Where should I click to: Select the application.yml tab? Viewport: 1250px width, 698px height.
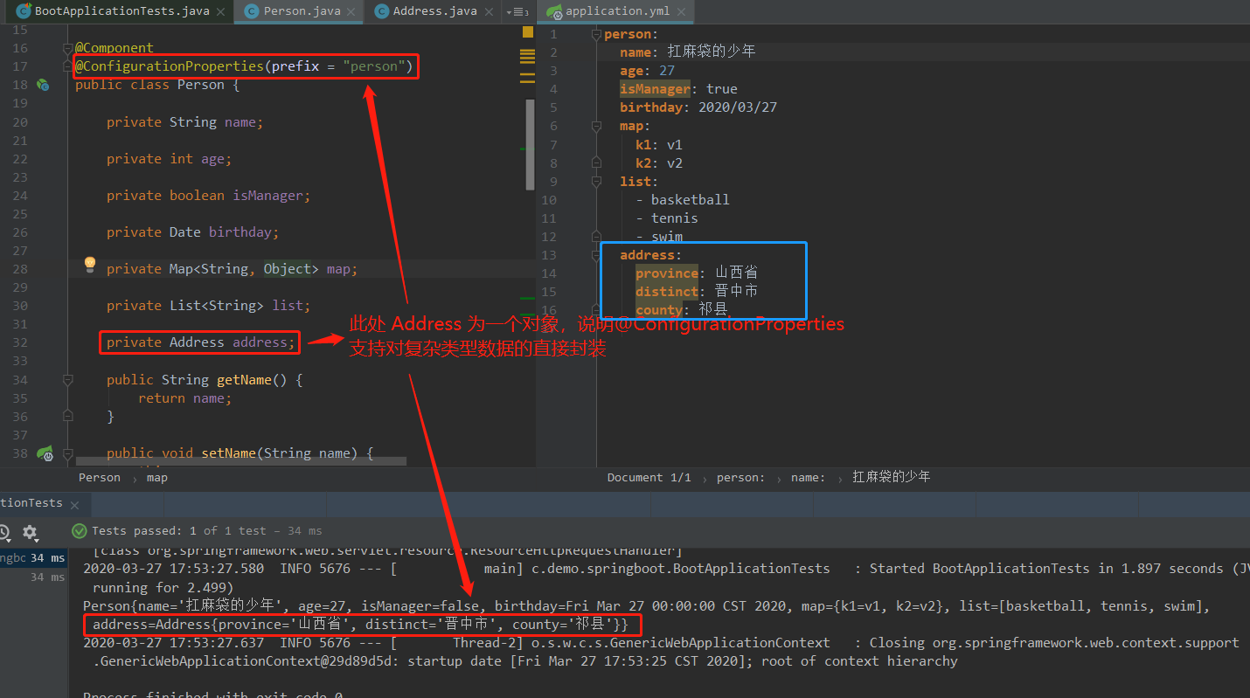(x=615, y=11)
